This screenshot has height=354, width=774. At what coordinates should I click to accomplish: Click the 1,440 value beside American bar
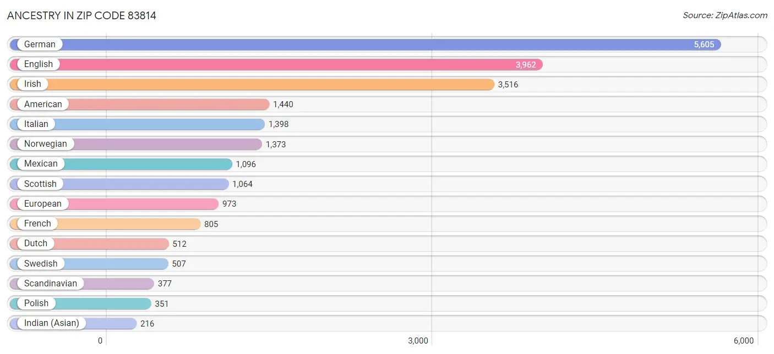284,104
